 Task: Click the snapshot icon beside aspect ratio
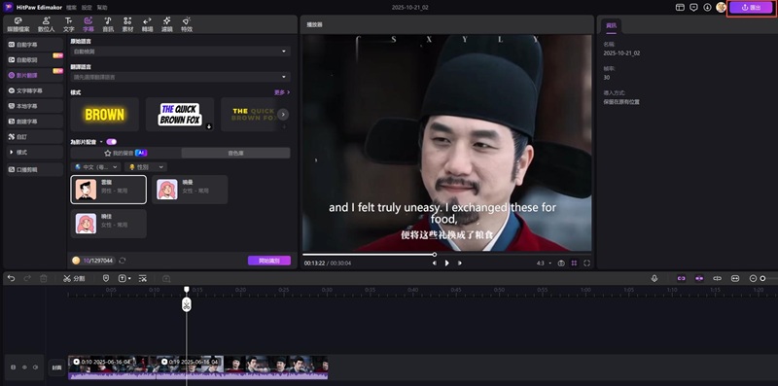click(561, 263)
